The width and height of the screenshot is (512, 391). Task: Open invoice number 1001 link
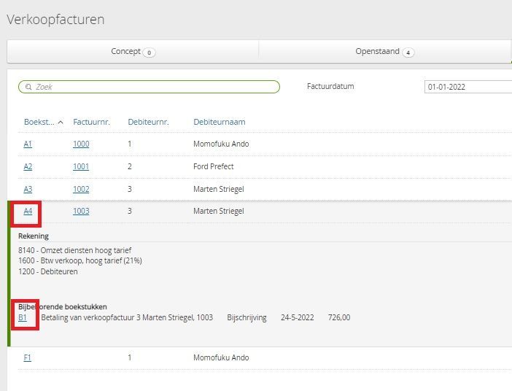(x=81, y=166)
